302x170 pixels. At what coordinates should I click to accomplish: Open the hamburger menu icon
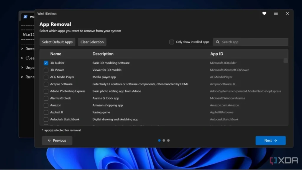tap(276, 14)
